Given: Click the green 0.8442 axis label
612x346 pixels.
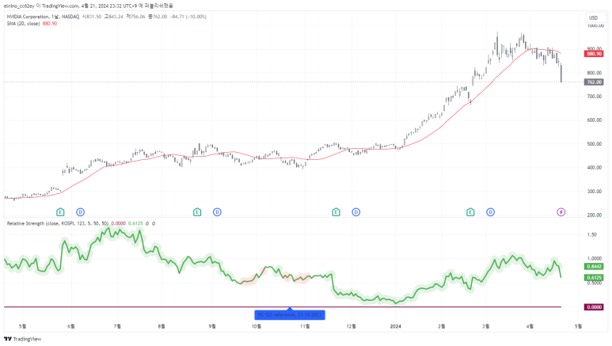Looking at the screenshot, I should click(594, 268).
